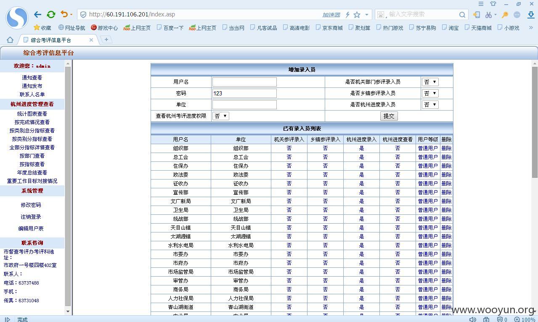Toggle the lightning accelerator icon

click(x=347, y=15)
